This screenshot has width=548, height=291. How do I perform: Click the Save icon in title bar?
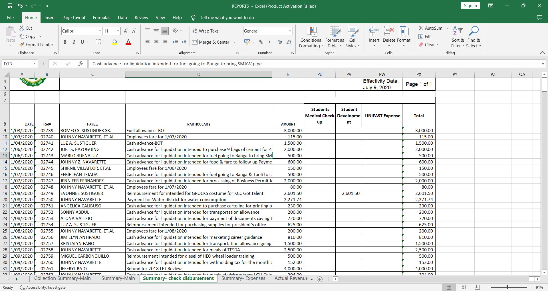click(x=10, y=6)
